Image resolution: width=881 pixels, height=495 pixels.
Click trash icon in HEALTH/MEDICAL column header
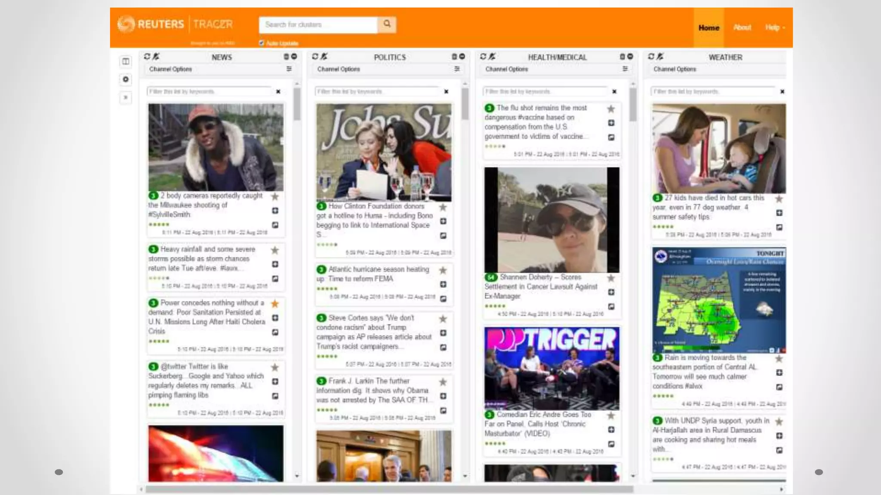point(622,57)
